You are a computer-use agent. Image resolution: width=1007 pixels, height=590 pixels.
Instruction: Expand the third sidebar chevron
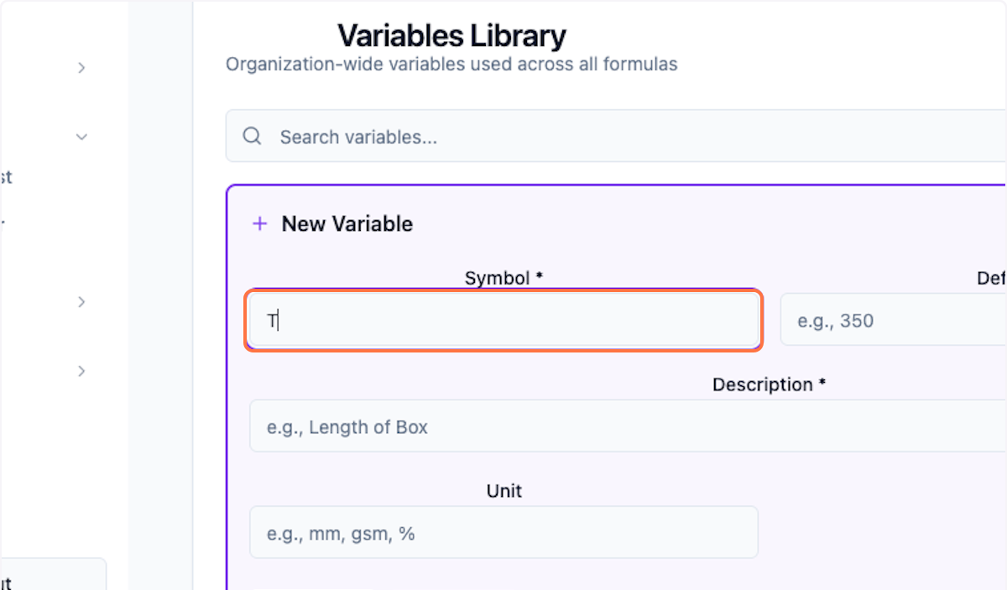click(x=81, y=301)
